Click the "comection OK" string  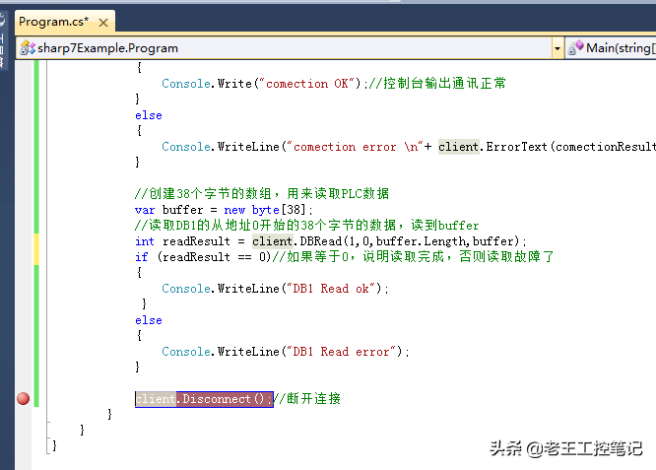tap(307, 84)
